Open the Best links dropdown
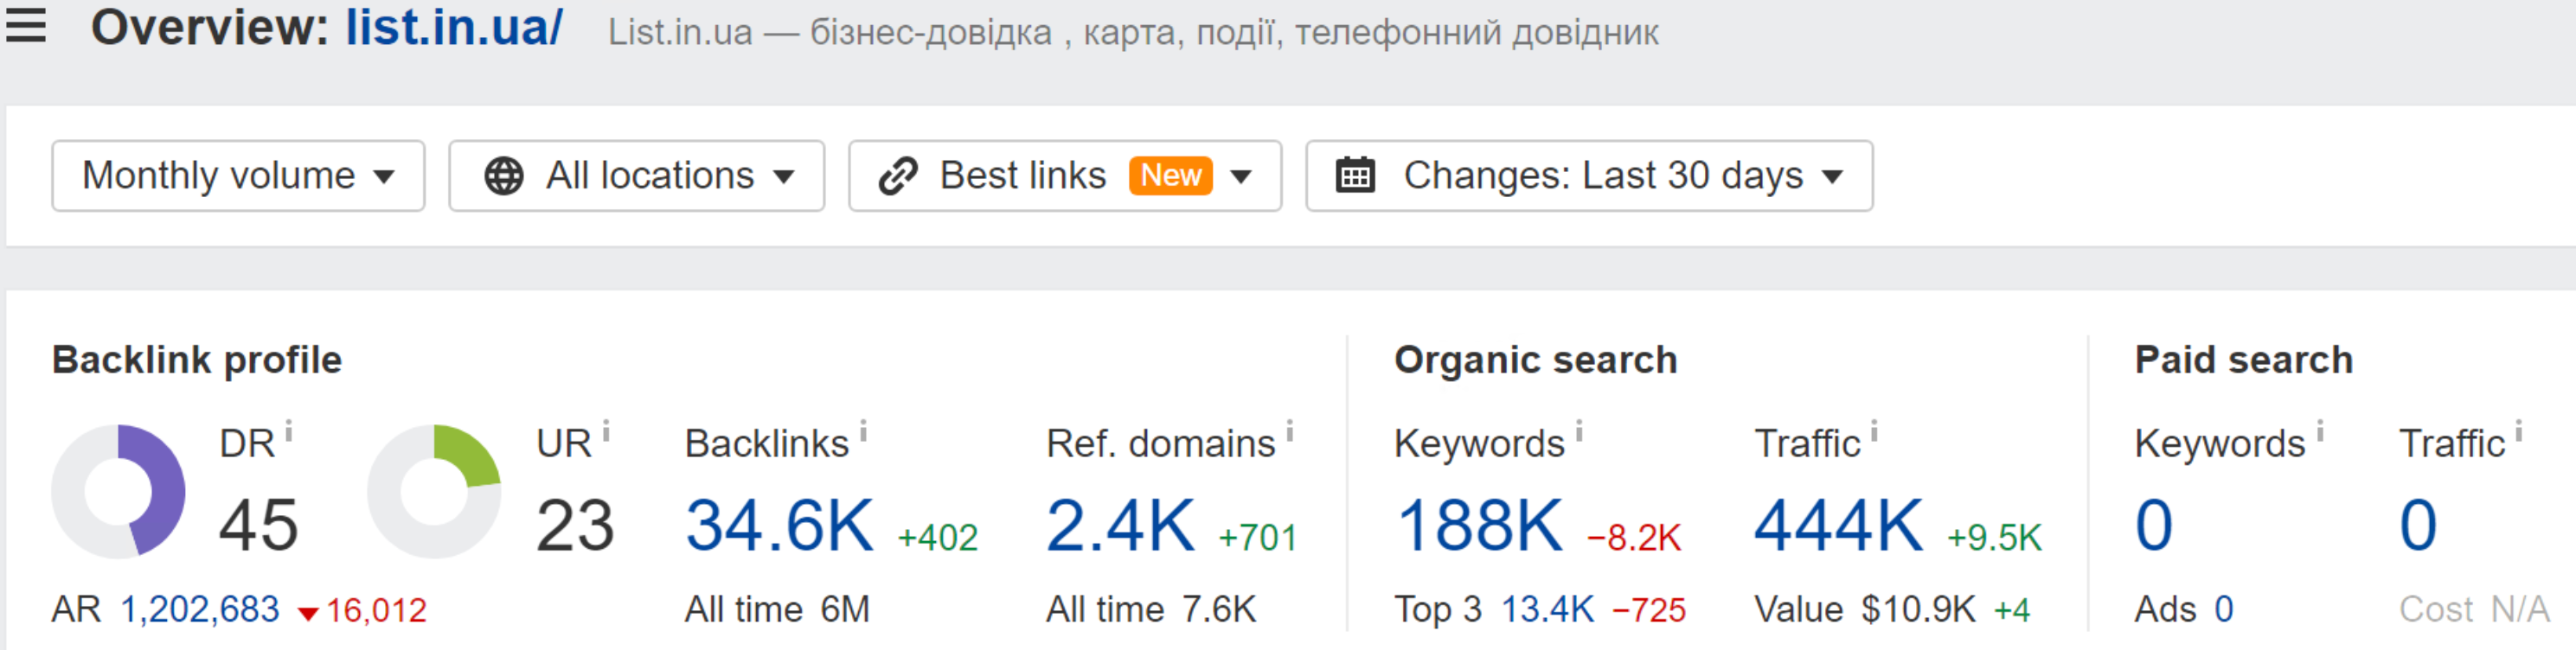2576x650 pixels. click(x=1065, y=176)
